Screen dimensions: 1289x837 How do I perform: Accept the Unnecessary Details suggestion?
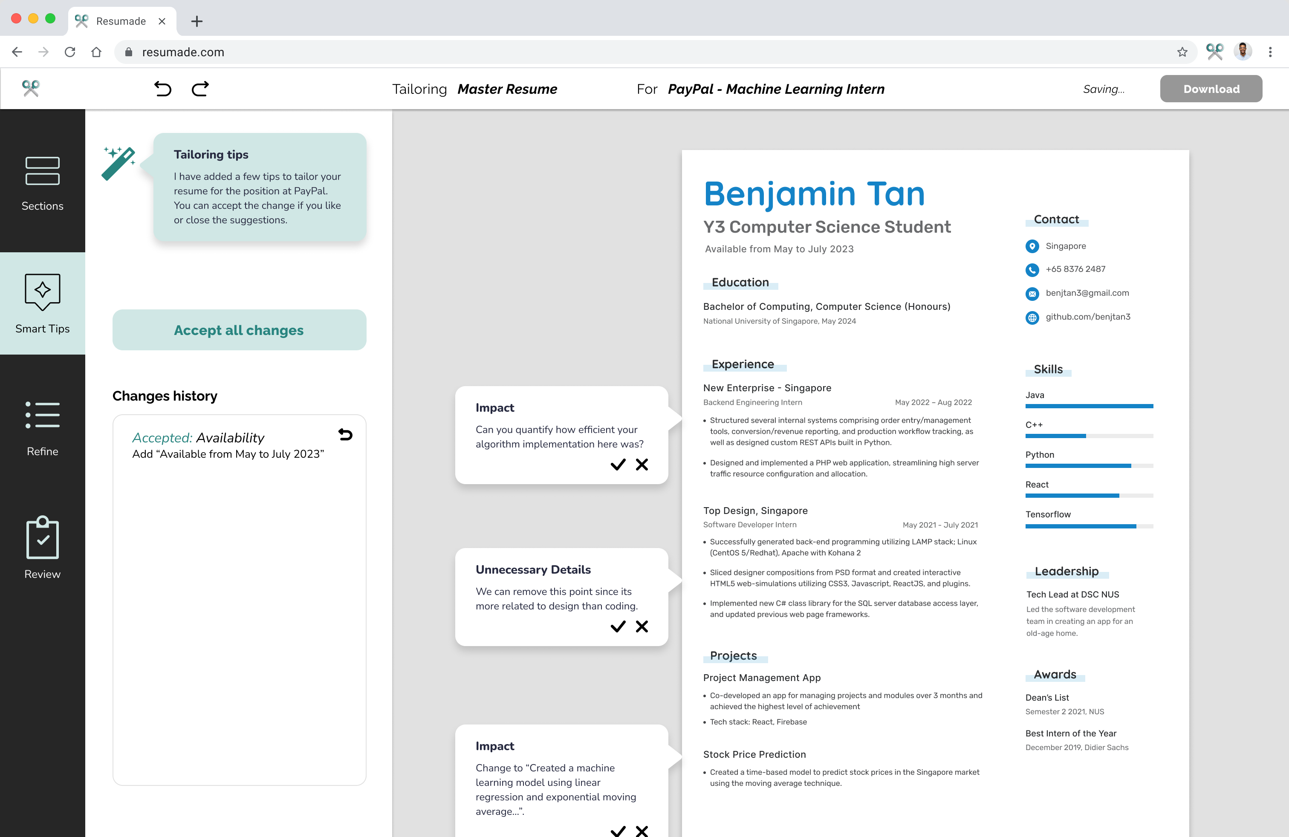pyautogui.click(x=617, y=626)
